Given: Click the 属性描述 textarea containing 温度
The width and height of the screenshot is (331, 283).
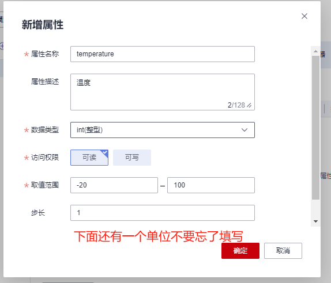Looking at the screenshot, I should [x=163, y=92].
